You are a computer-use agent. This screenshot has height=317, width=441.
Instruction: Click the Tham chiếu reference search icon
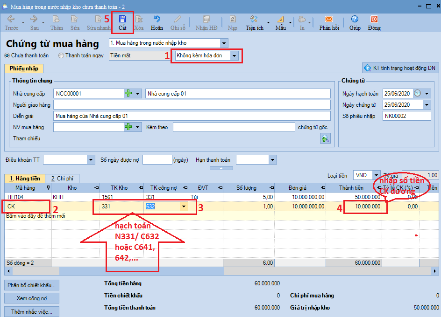coord(325,138)
